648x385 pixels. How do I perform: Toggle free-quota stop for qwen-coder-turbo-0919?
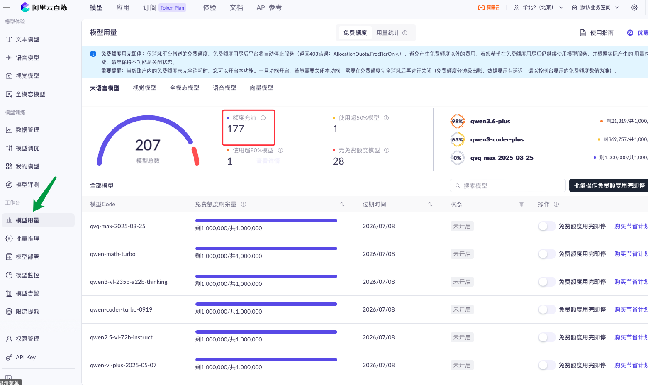coord(547,309)
